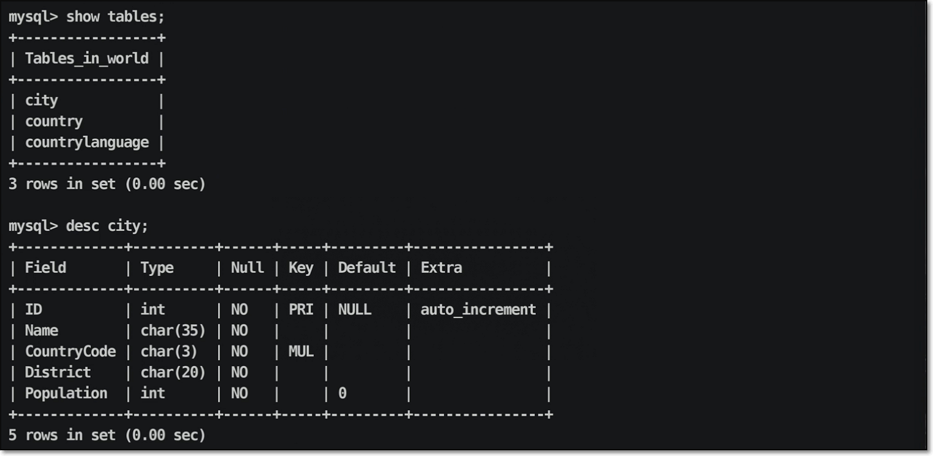Click the Field column header

[x=46, y=268]
